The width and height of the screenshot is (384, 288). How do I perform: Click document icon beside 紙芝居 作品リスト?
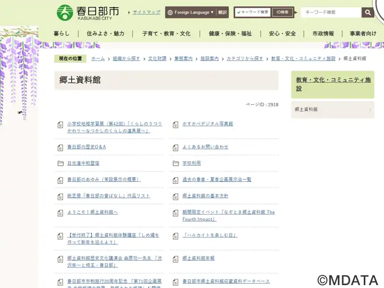click(60, 197)
